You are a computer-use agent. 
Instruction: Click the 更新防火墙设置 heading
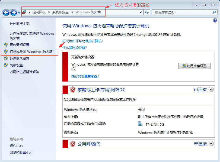coord(83,57)
